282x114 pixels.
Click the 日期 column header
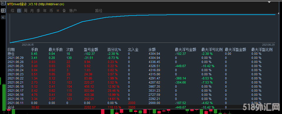coord(11,50)
